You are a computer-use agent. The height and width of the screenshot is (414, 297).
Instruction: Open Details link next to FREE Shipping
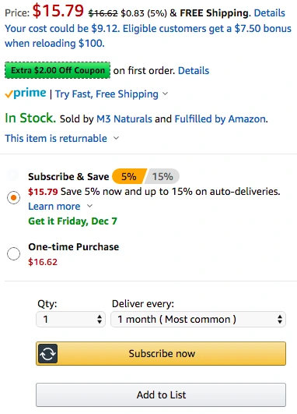[x=269, y=12]
